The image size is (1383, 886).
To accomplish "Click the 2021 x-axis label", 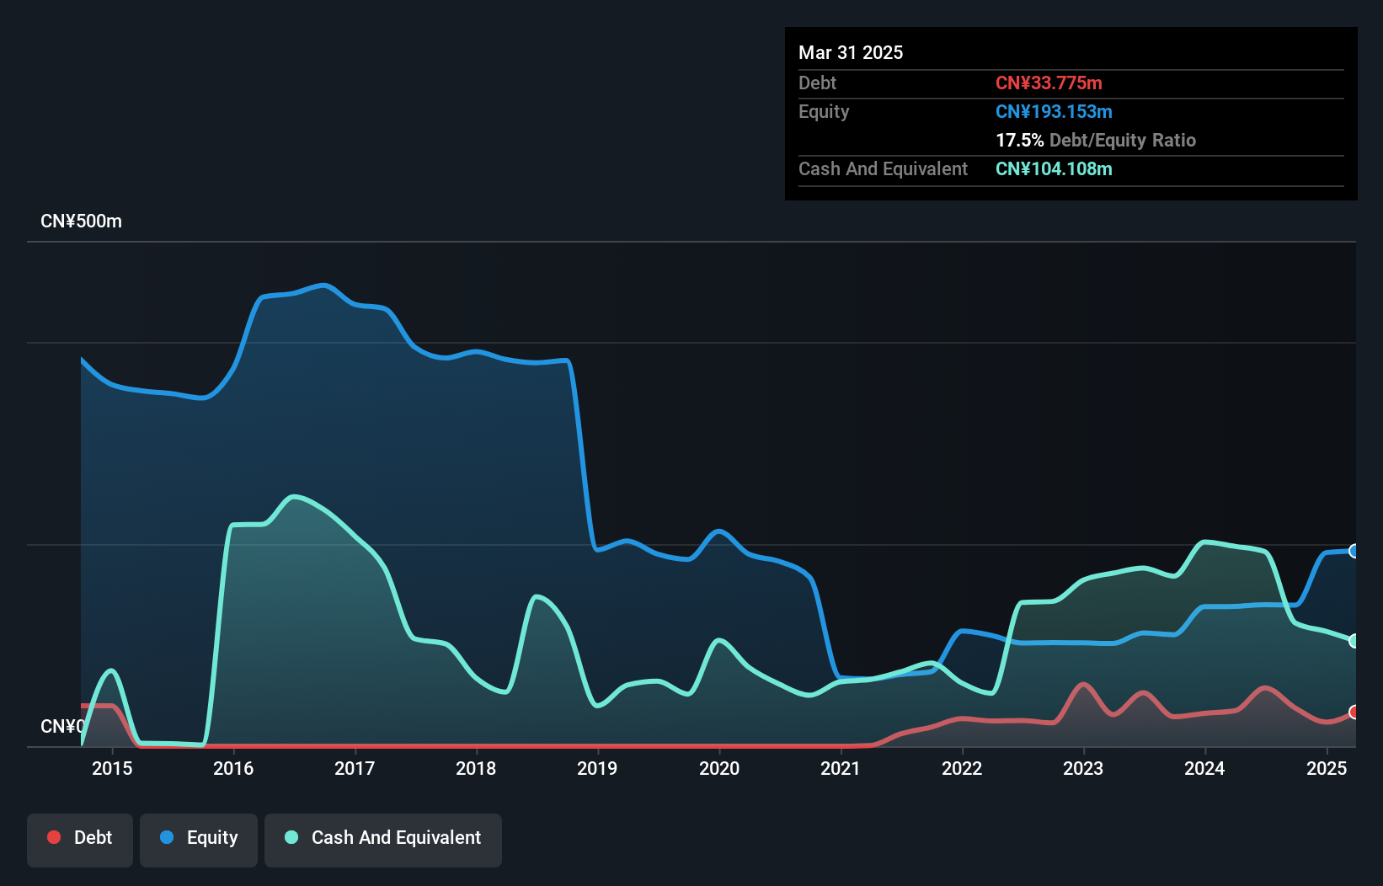I will click(x=841, y=768).
